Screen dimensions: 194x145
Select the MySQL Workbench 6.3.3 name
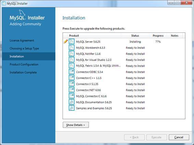coord(91,48)
